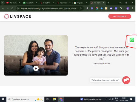Open the WhatsApp chat icon
Viewport: 137px width, 102px height.
(132, 40)
